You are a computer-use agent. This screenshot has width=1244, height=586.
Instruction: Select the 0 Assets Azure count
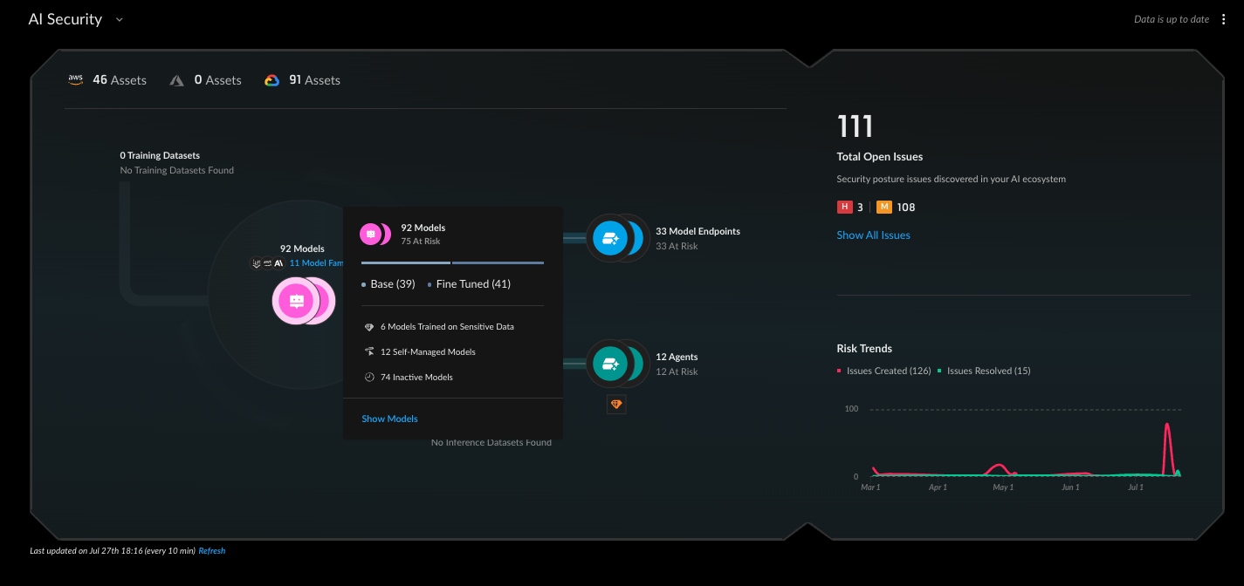click(217, 80)
